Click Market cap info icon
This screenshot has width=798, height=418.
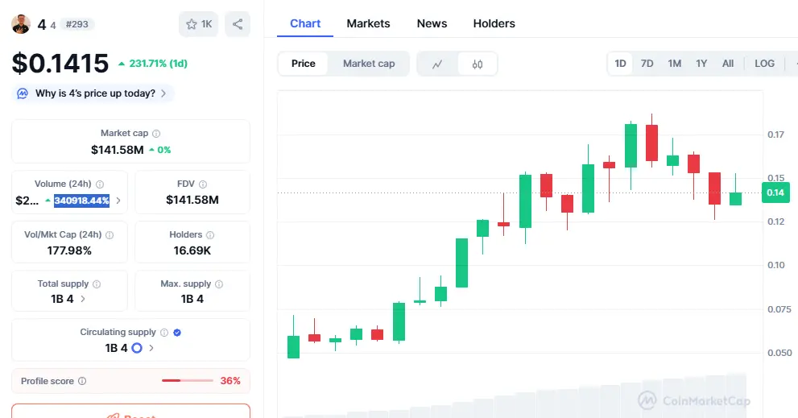click(x=156, y=134)
